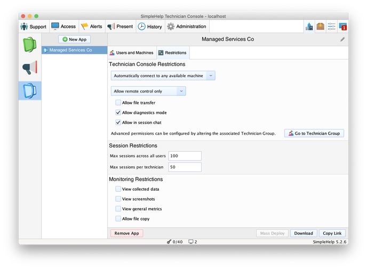The height and width of the screenshot is (269, 367).
Task: Select the green app icon in sidebar
Action: [x=30, y=44]
